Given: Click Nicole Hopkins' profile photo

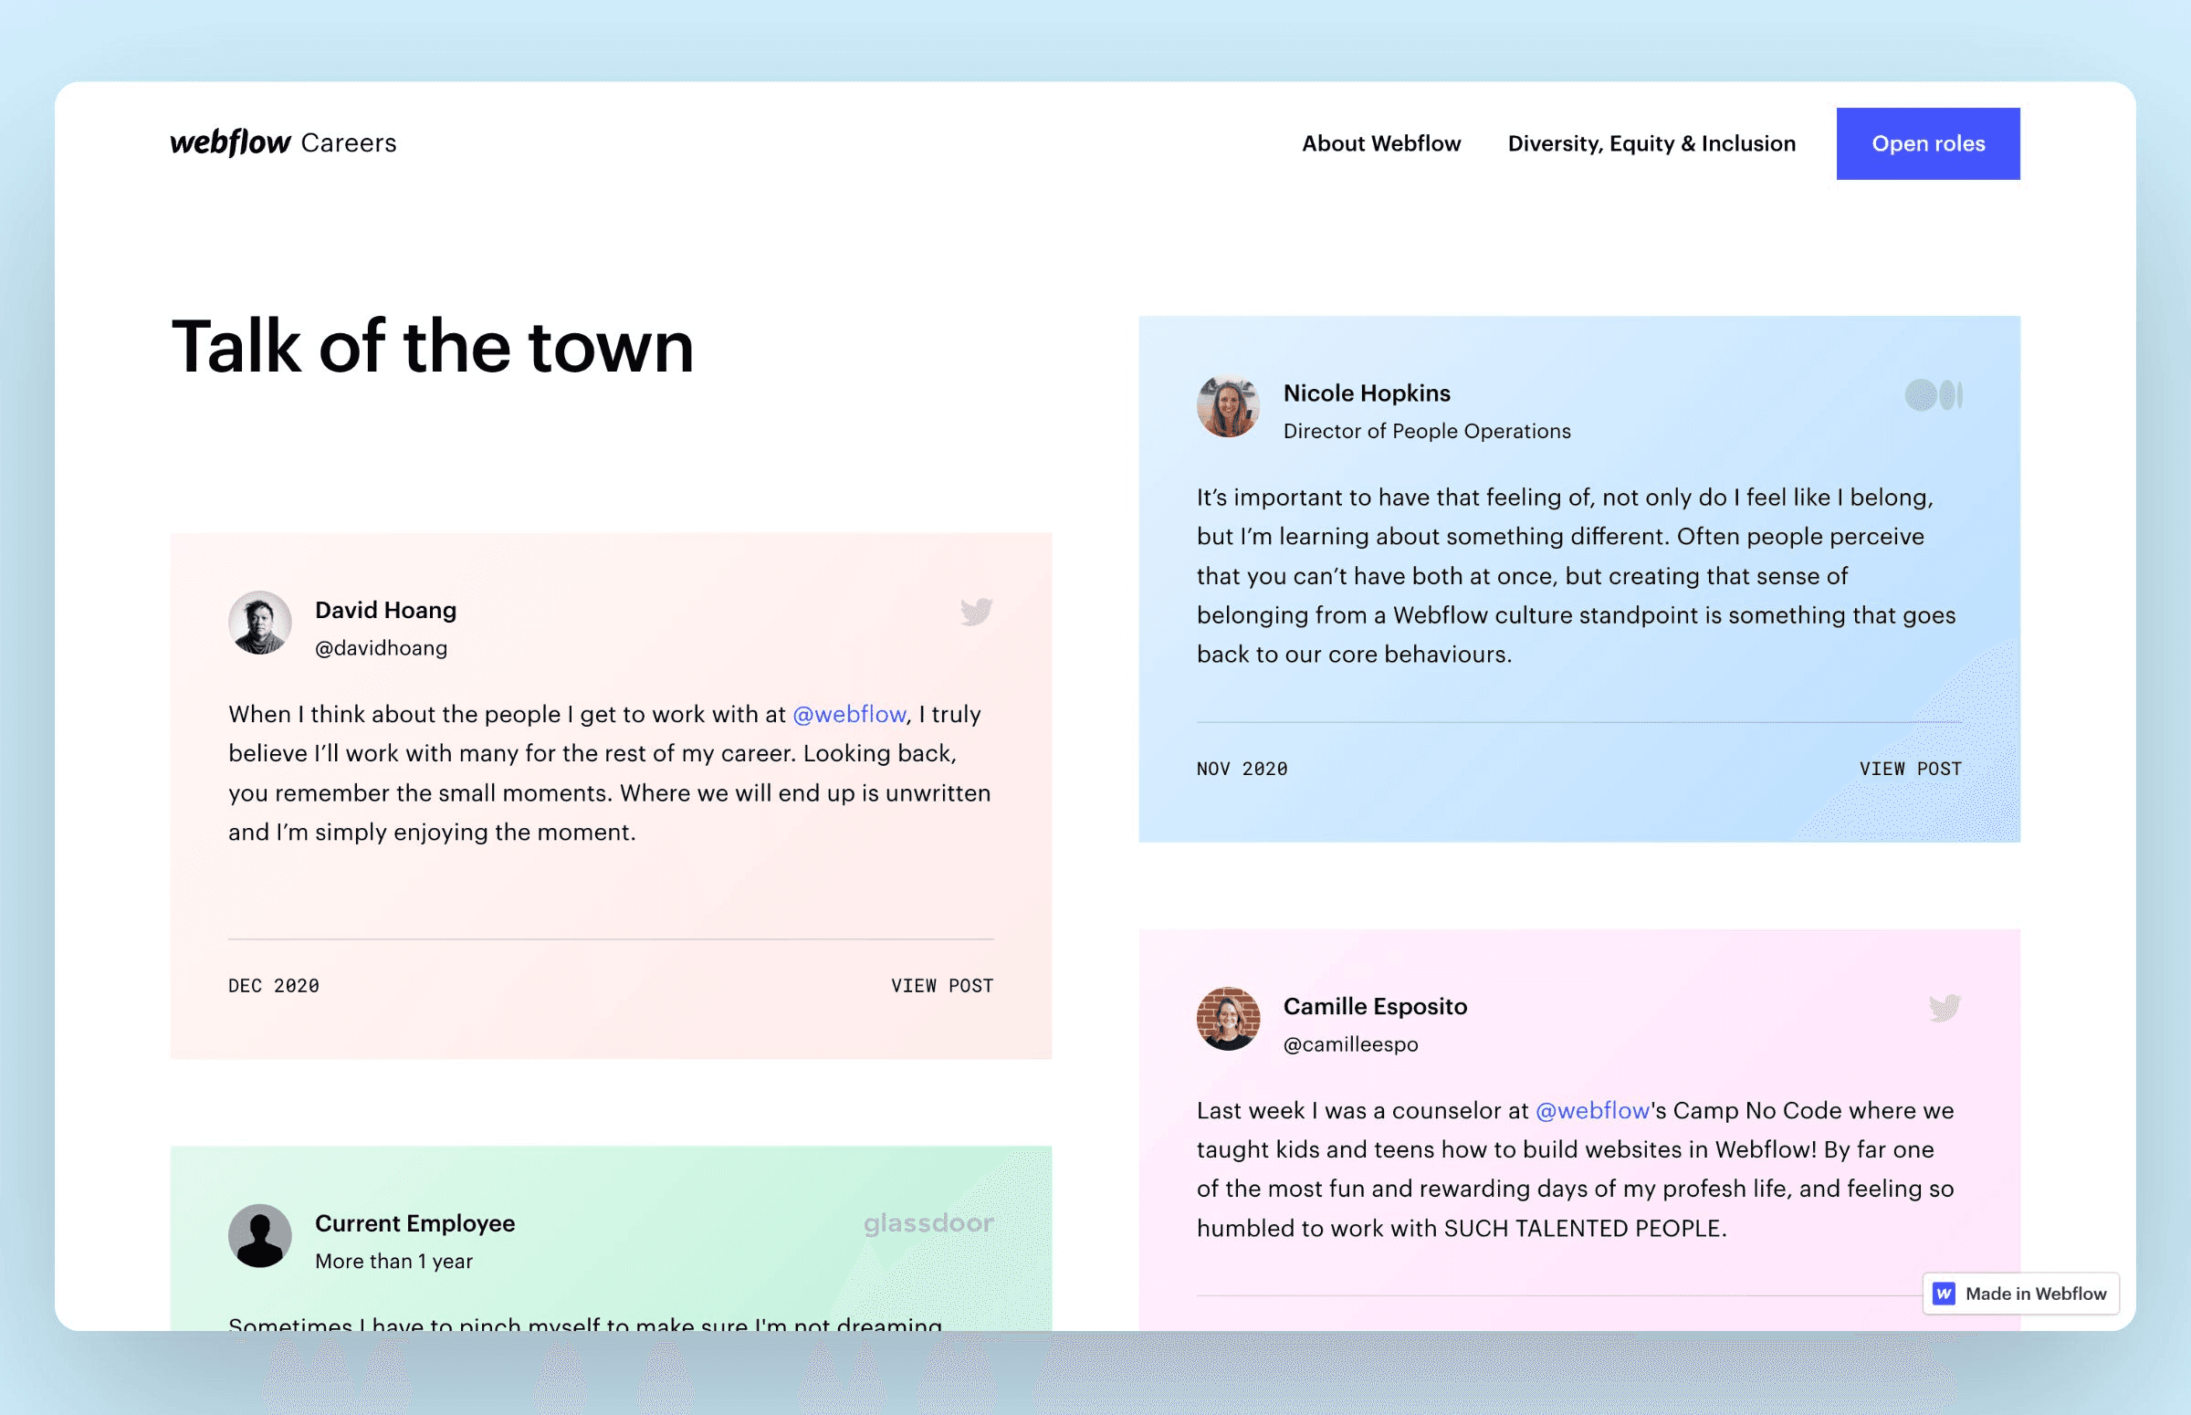Looking at the screenshot, I should (x=1227, y=406).
